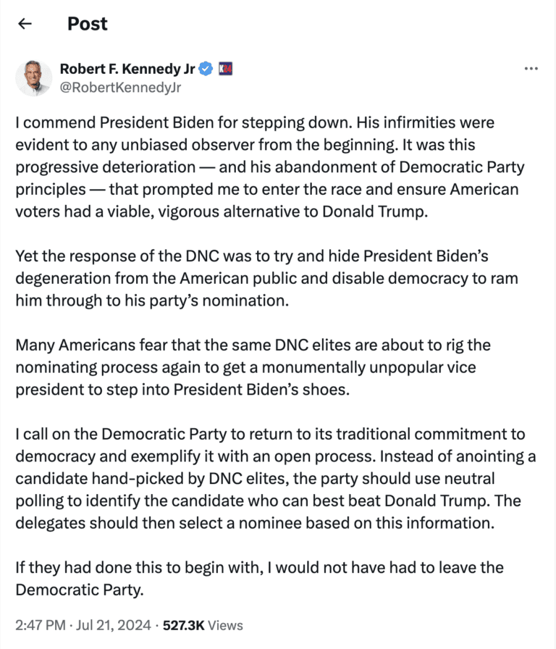Click the back arrow icon

(25, 24)
